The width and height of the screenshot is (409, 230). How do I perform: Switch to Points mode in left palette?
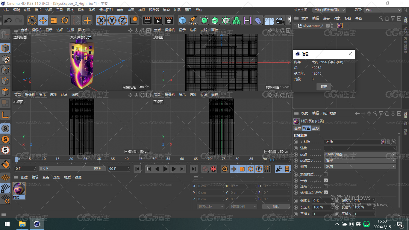(x=5, y=70)
